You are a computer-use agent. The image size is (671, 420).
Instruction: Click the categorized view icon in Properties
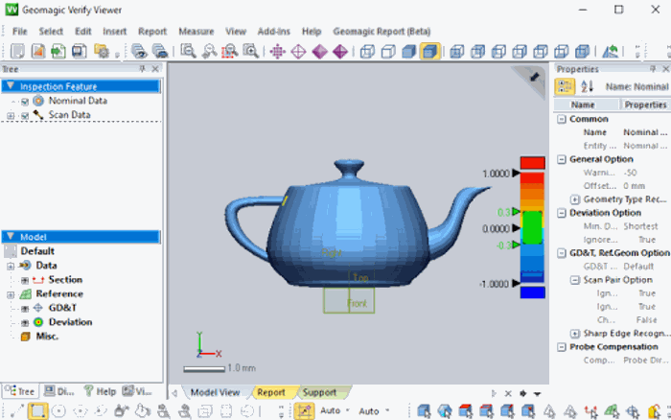[565, 86]
